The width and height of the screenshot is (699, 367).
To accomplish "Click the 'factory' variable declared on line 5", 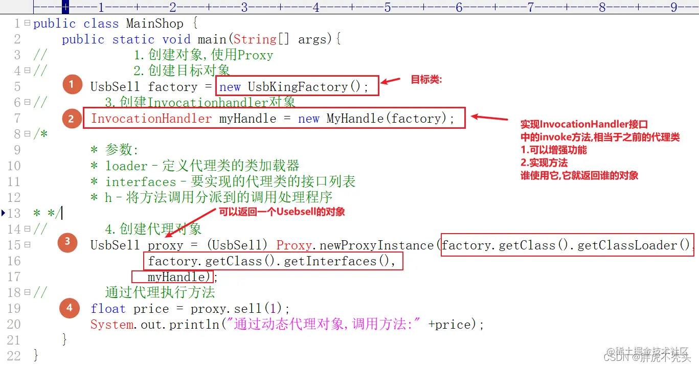I will pyautogui.click(x=172, y=87).
